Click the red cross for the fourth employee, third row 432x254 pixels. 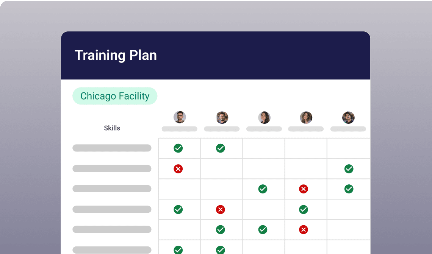(304, 189)
